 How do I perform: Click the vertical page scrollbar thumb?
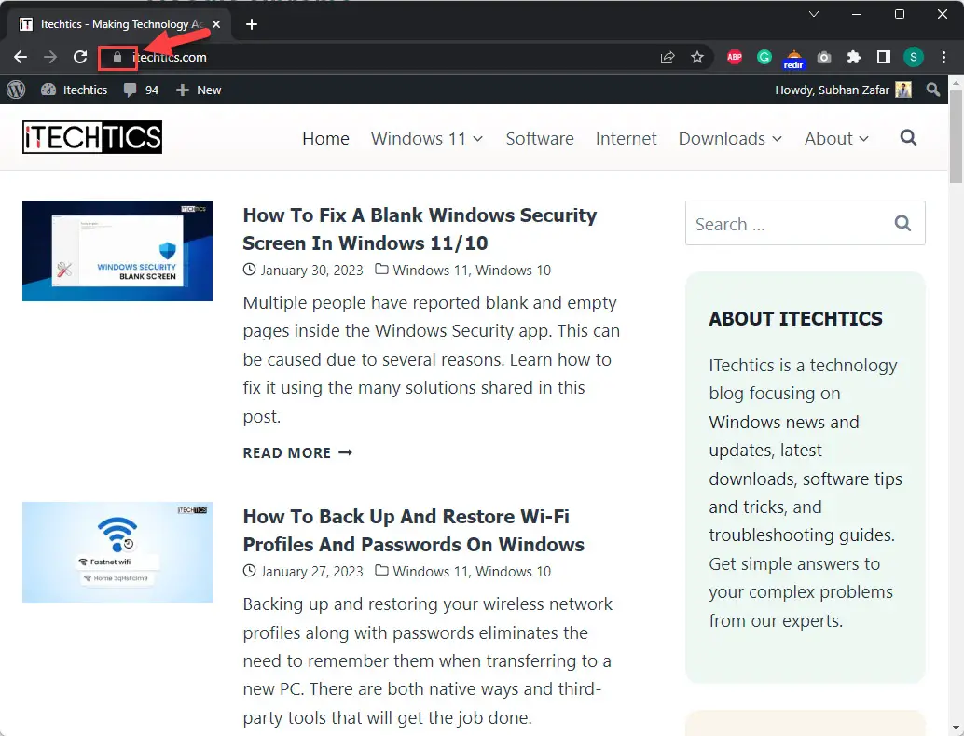coord(956,136)
